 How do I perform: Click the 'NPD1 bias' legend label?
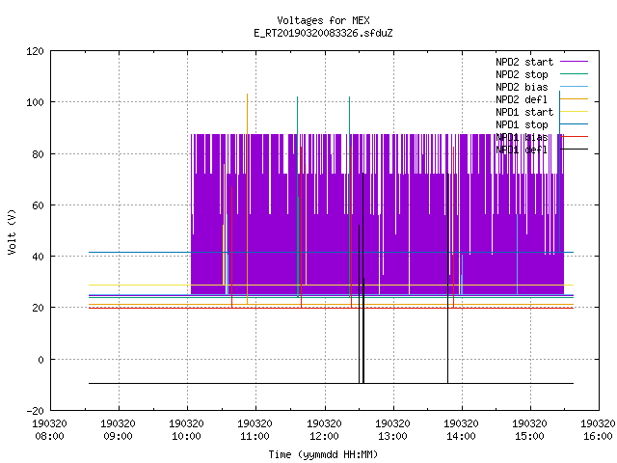[522, 137]
